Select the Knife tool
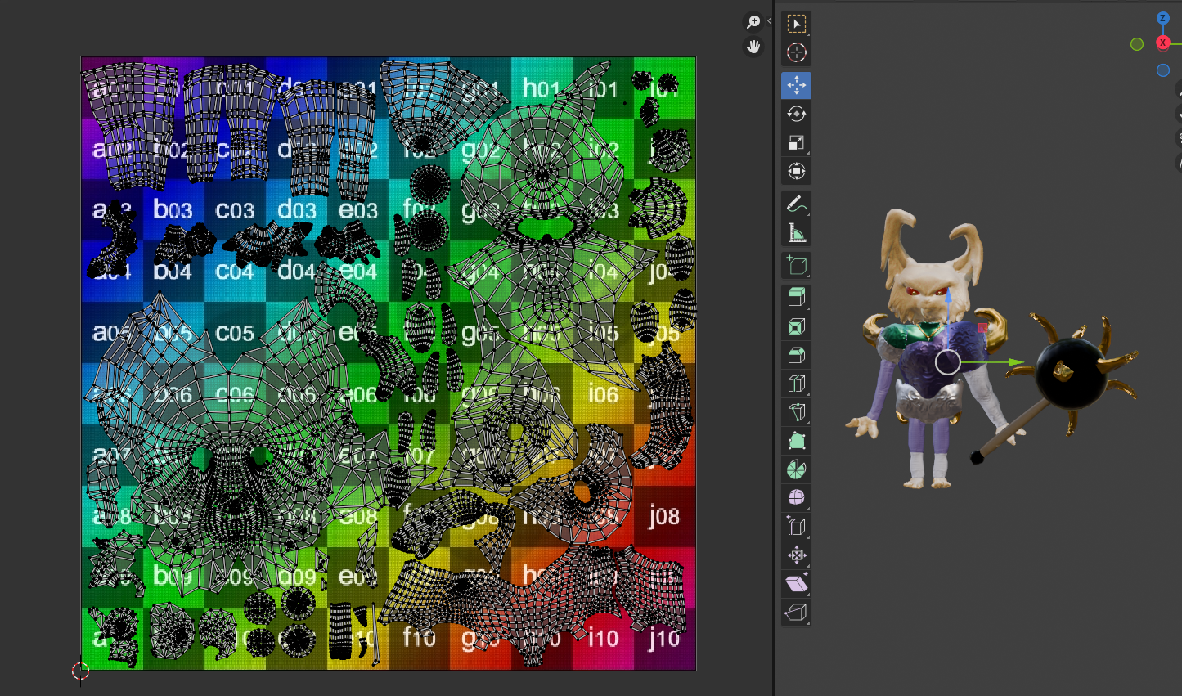Viewport: 1182px width, 696px height. (x=796, y=412)
